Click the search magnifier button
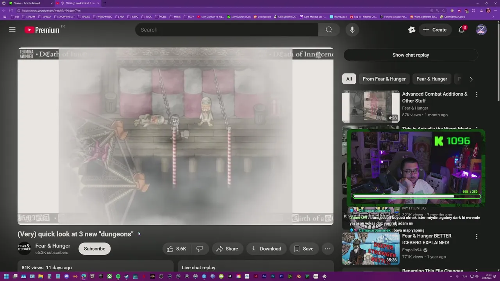 coord(329,30)
